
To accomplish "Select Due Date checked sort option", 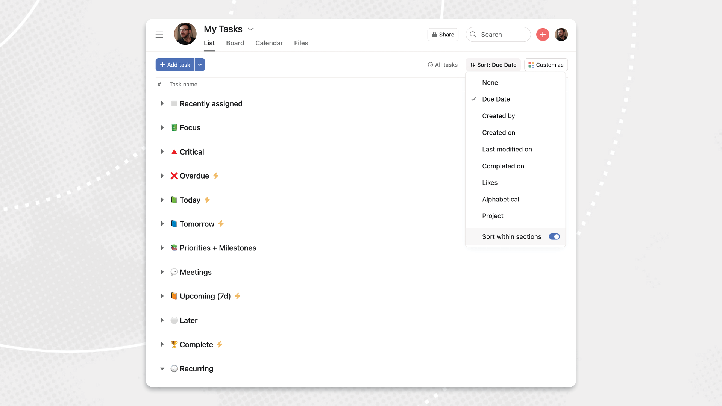I will tap(496, 99).
